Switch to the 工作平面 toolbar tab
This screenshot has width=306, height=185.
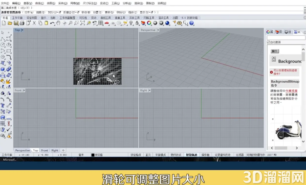(18, 18)
